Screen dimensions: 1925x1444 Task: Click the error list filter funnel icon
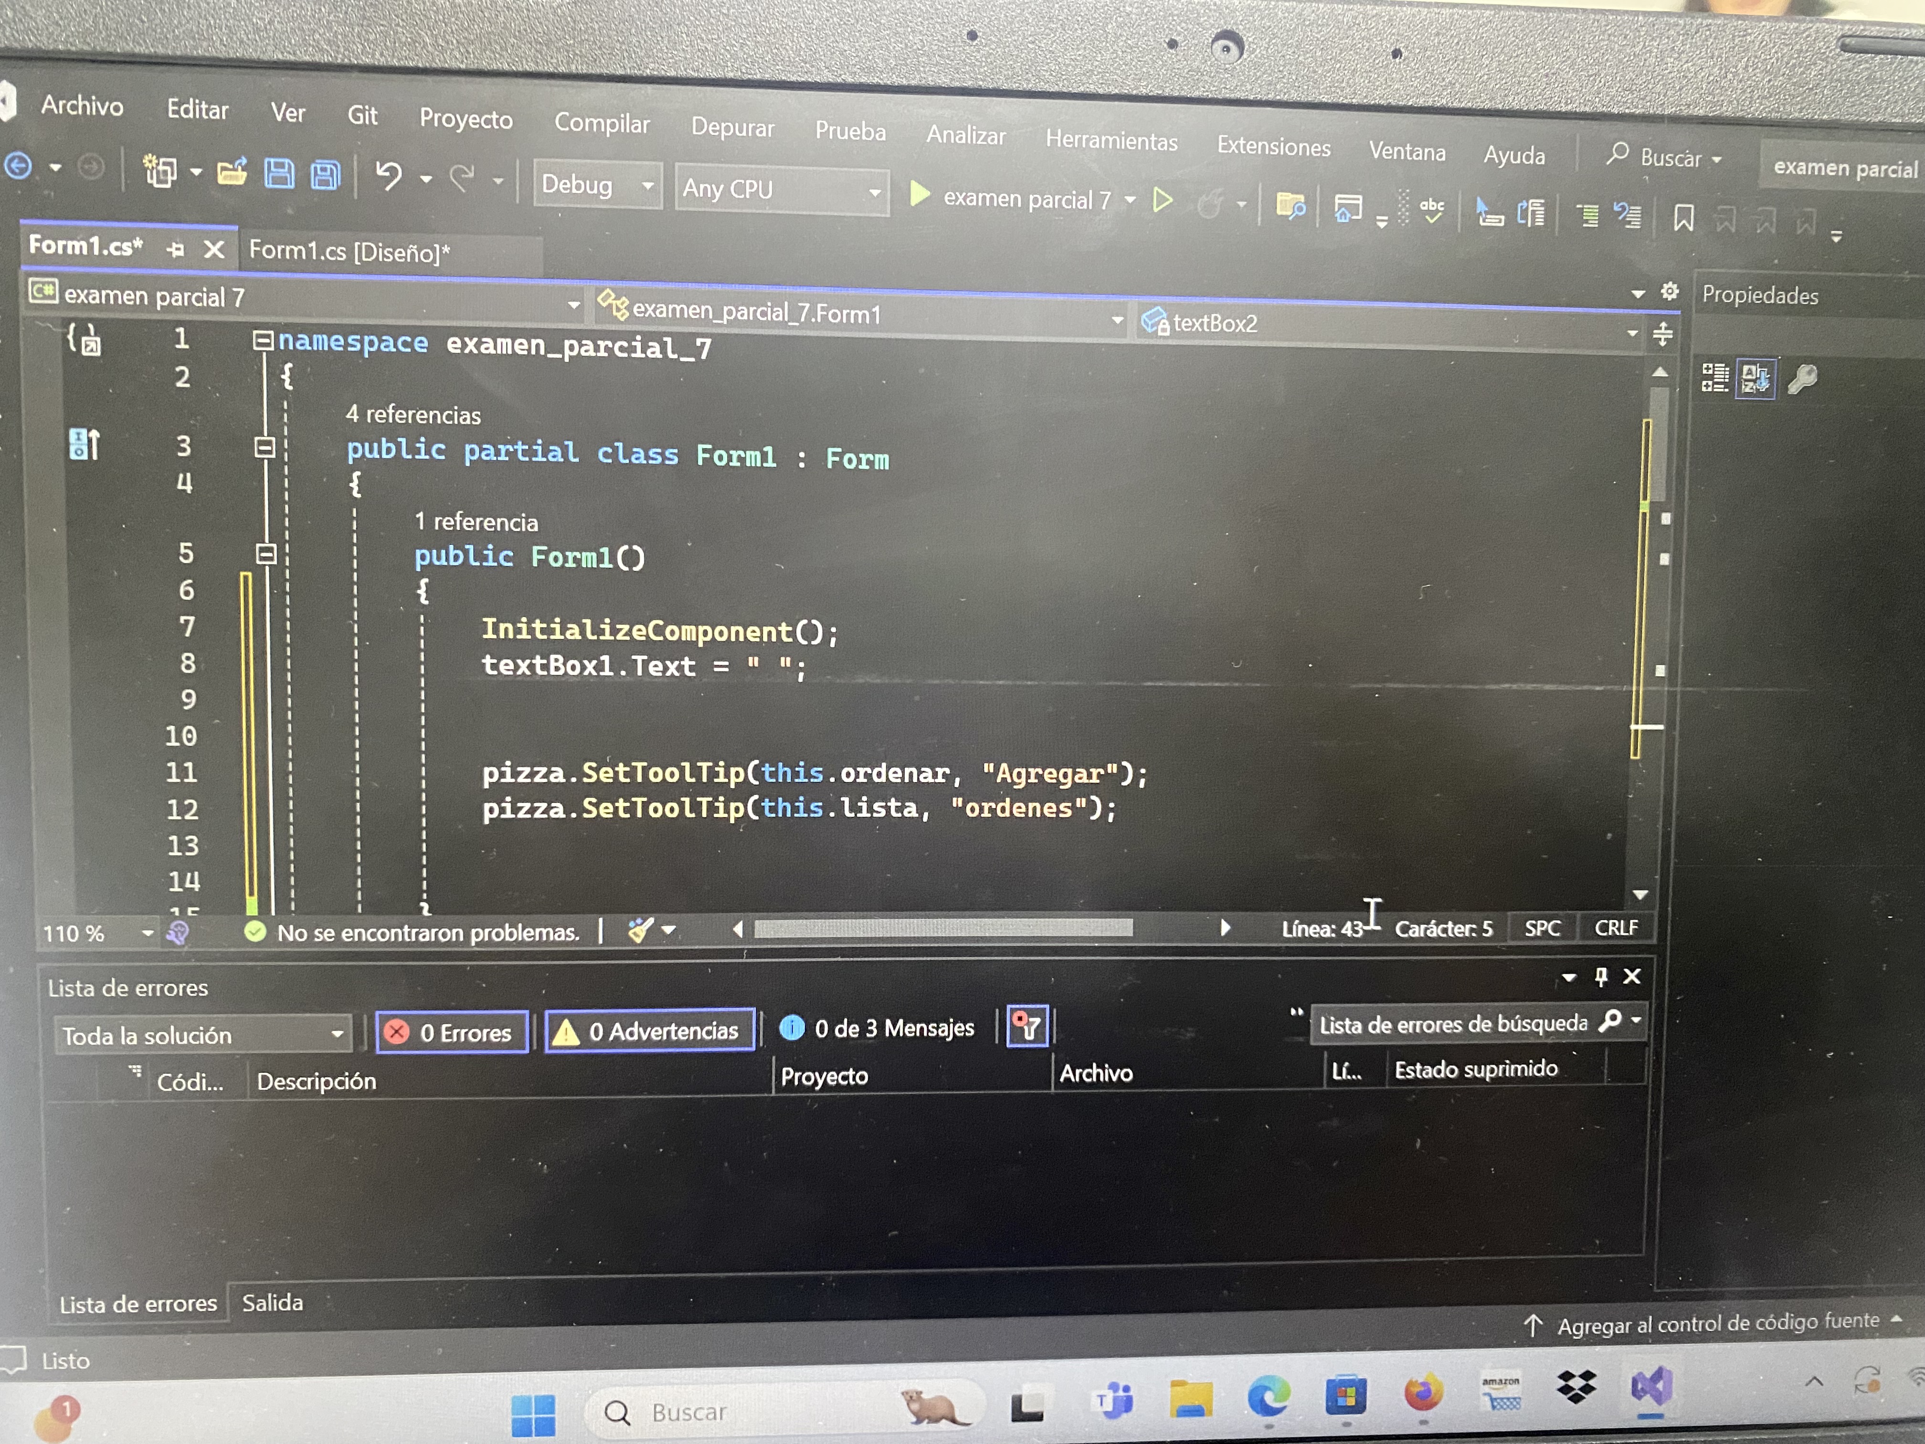click(1027, 1028)
